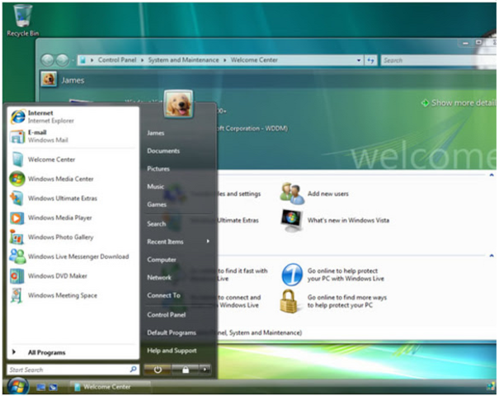Collapse the offers section chevron
The width and height of the screenshot is (499, 396).
click(x=492, y=255)
